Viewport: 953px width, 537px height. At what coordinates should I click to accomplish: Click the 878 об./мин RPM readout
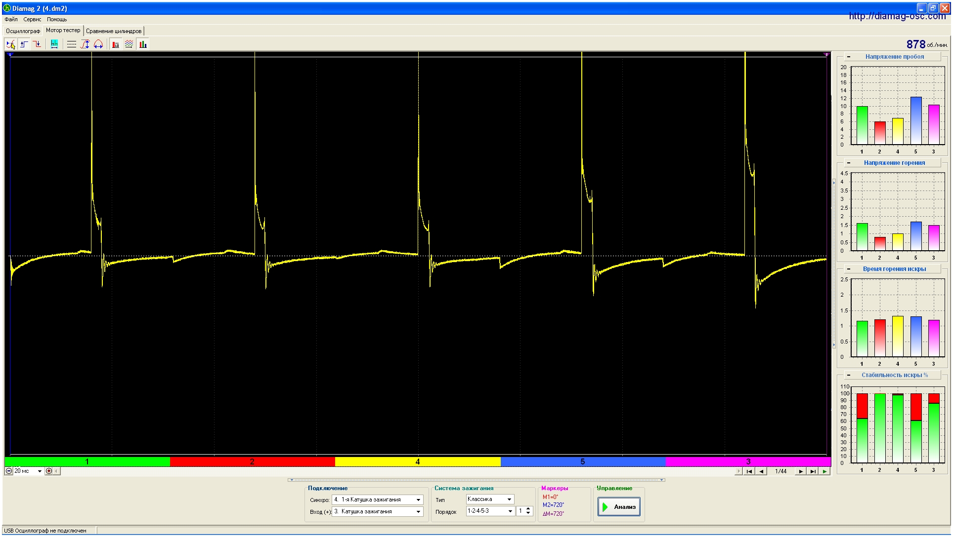[x=927, y=44]
